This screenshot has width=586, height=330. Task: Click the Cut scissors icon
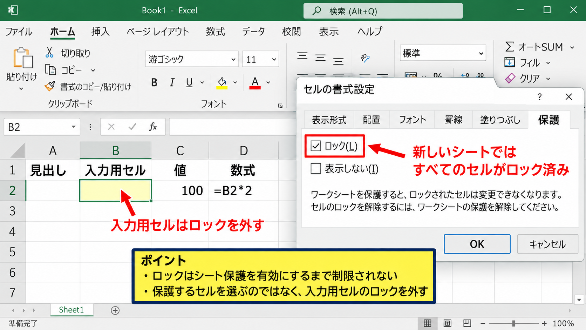point(49,53)
